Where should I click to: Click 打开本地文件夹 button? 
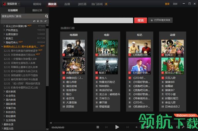coord(160,20)
